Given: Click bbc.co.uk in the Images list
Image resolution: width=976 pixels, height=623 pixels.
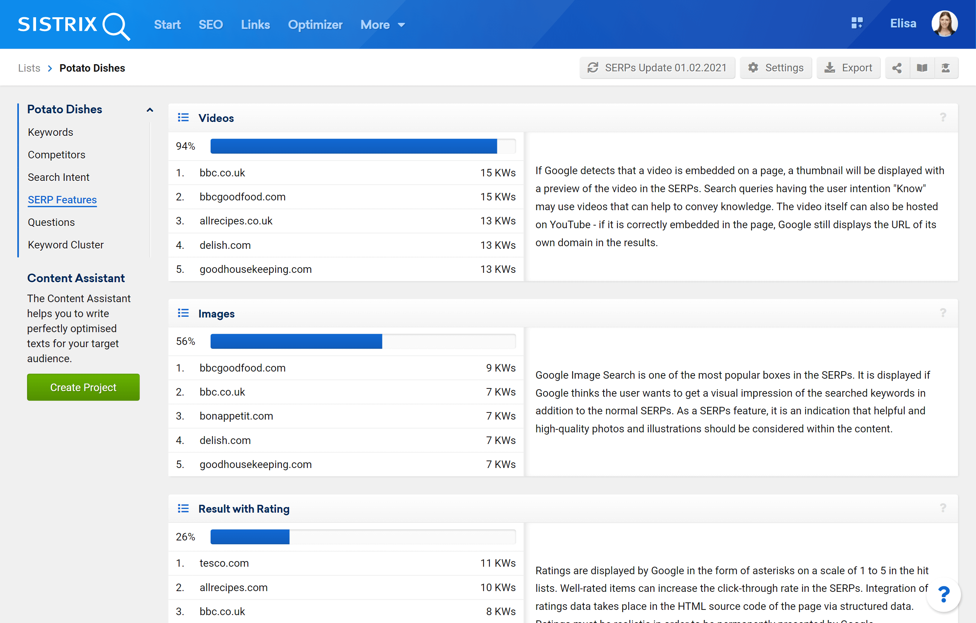Looking at the screenshot, I should tap(223, 392).
